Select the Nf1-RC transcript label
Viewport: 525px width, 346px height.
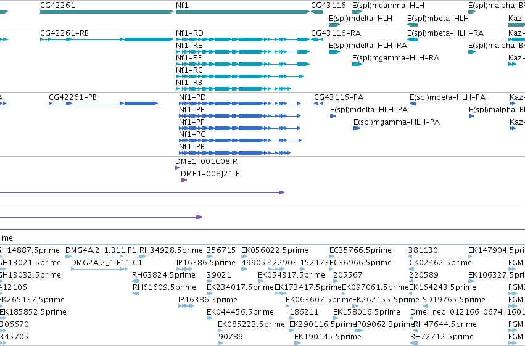click(x=189, y=70)
